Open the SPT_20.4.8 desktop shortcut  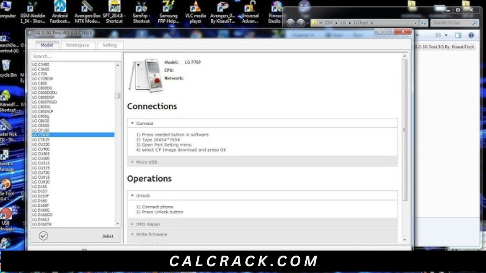point(114,13)
